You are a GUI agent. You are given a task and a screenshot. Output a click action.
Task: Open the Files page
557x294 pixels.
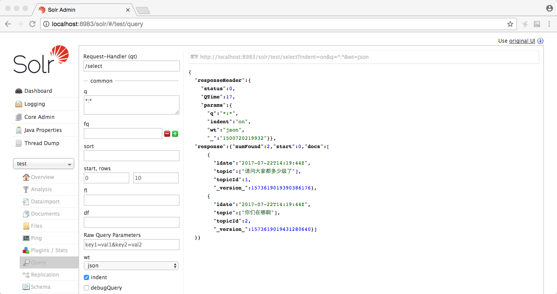pyautogui.click(x=37, y=226)
